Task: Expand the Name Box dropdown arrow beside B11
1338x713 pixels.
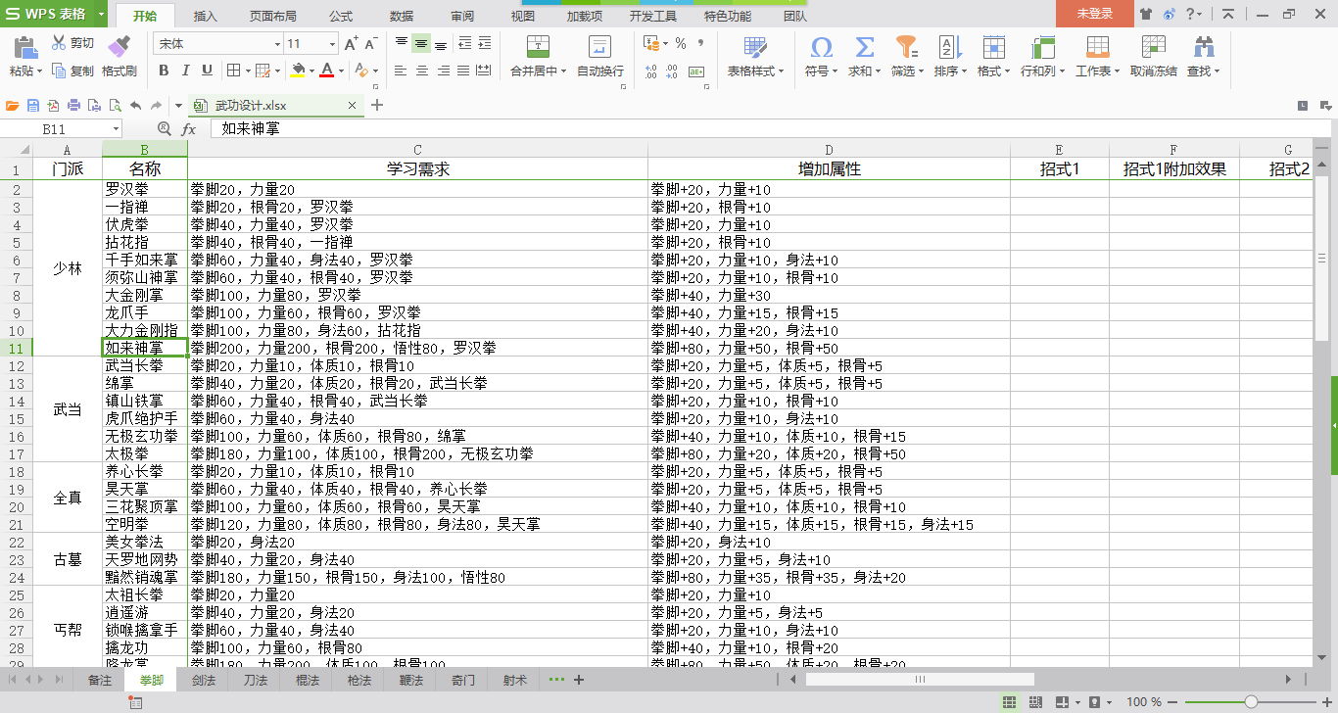Action: coord(116,129)
